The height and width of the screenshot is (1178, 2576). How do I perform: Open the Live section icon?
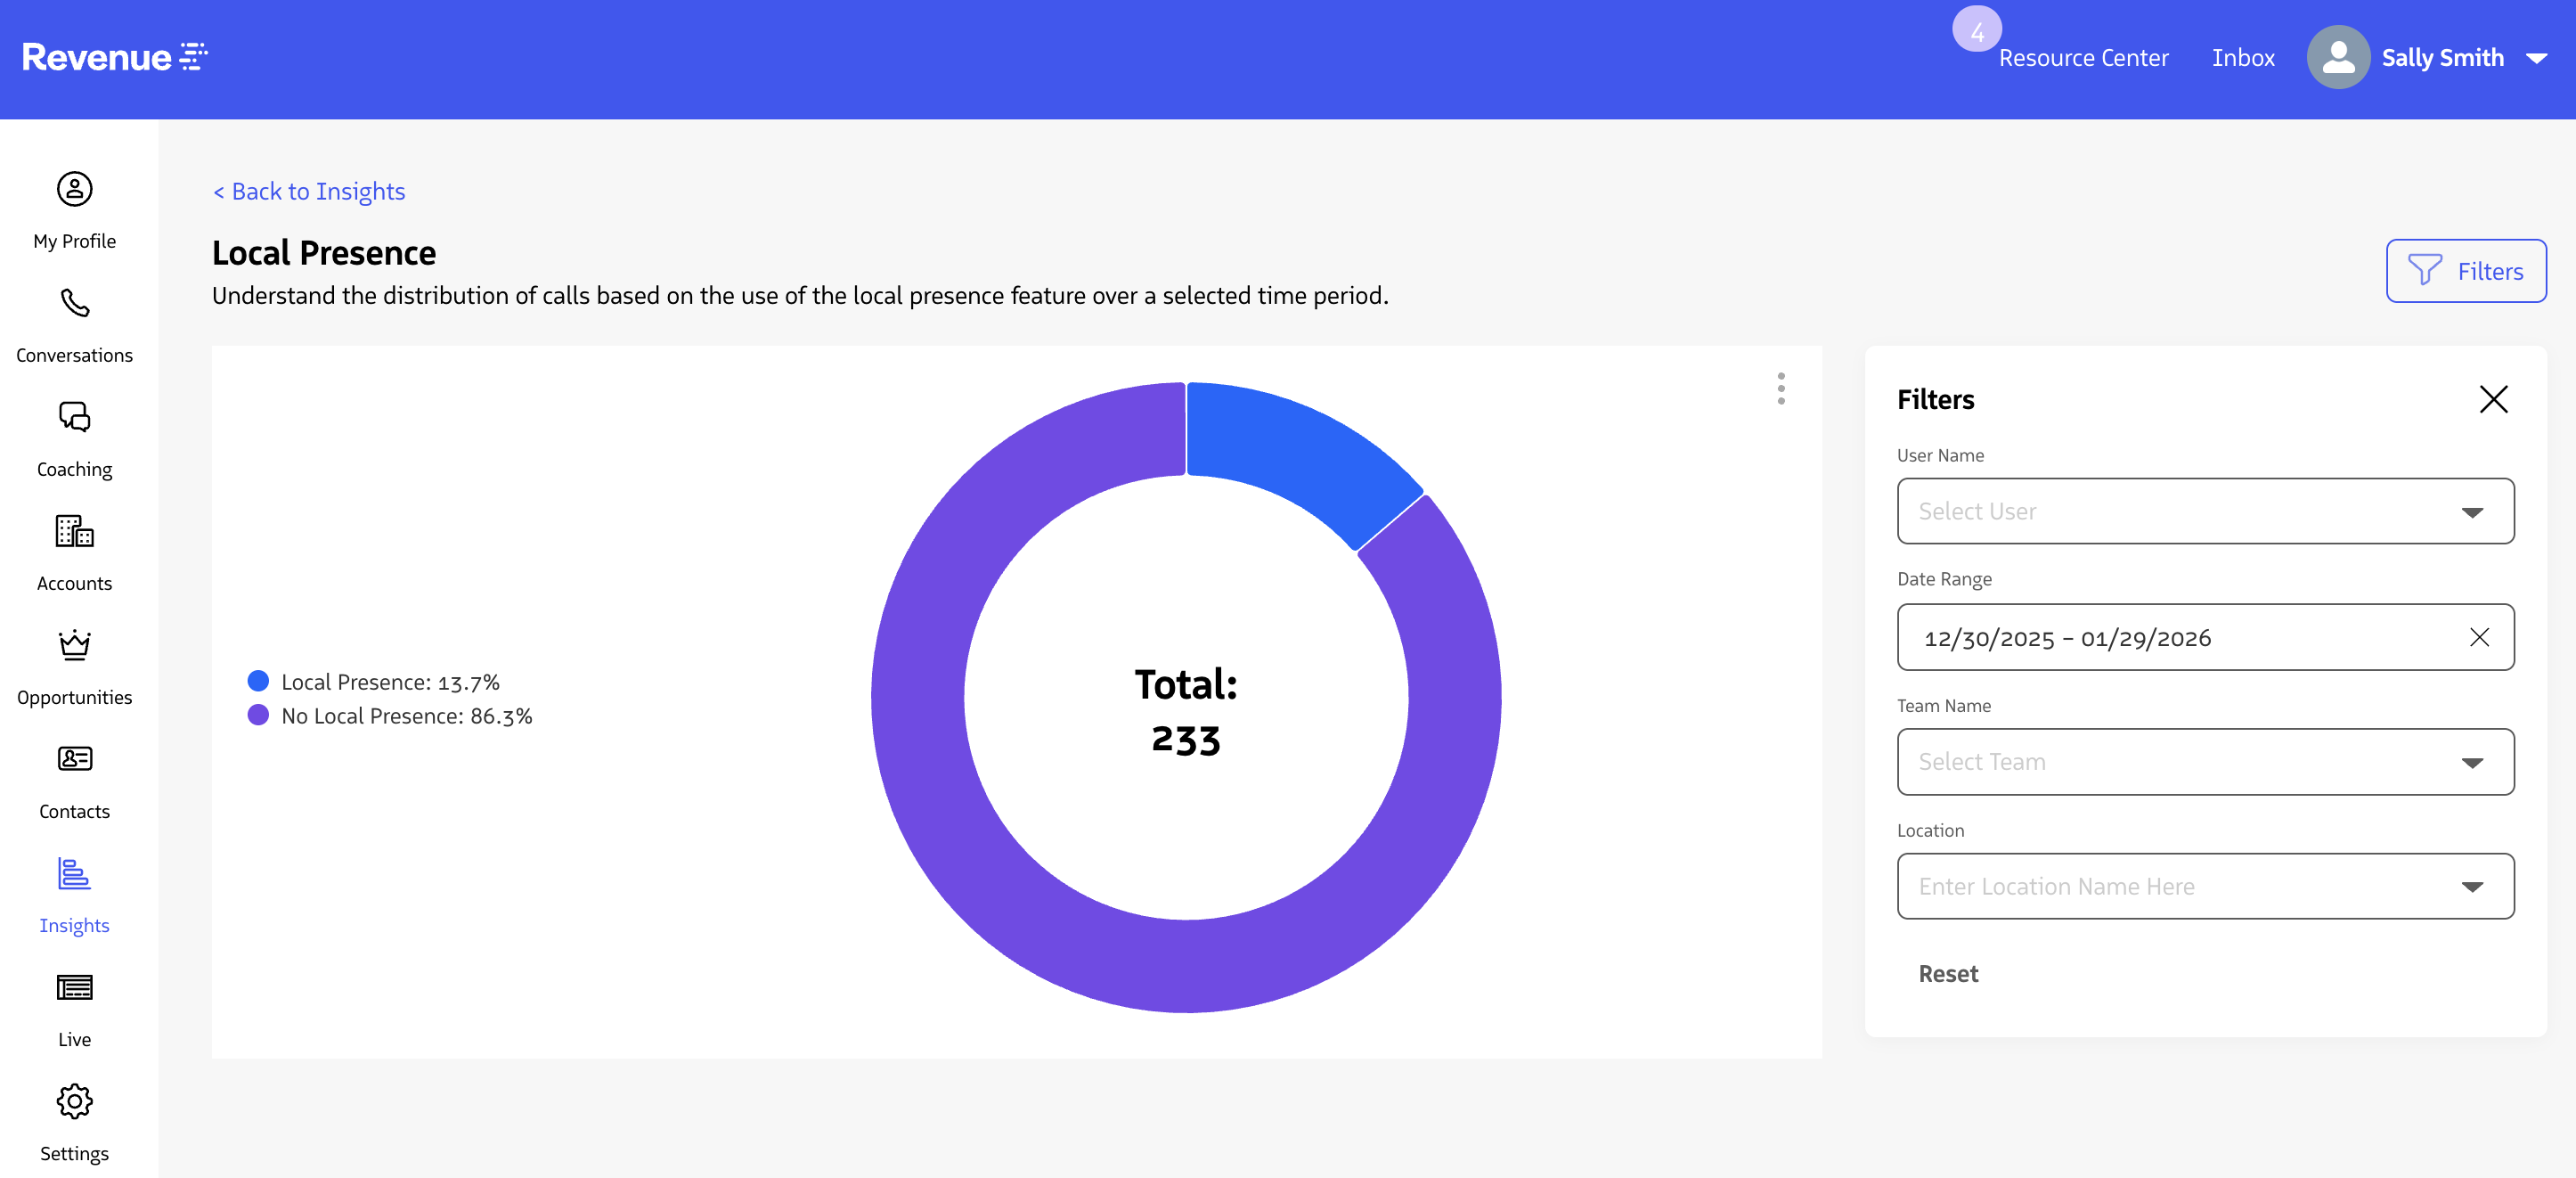(74, 987)
